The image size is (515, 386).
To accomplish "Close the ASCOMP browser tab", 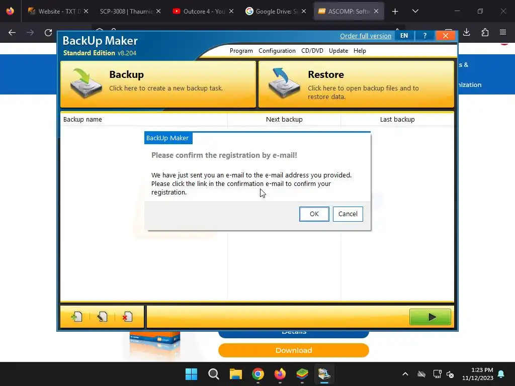I will click(376, 11).
